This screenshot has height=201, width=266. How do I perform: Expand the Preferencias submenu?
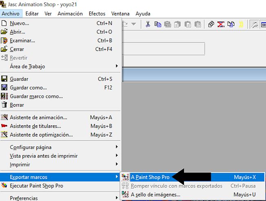coord(60,198)
